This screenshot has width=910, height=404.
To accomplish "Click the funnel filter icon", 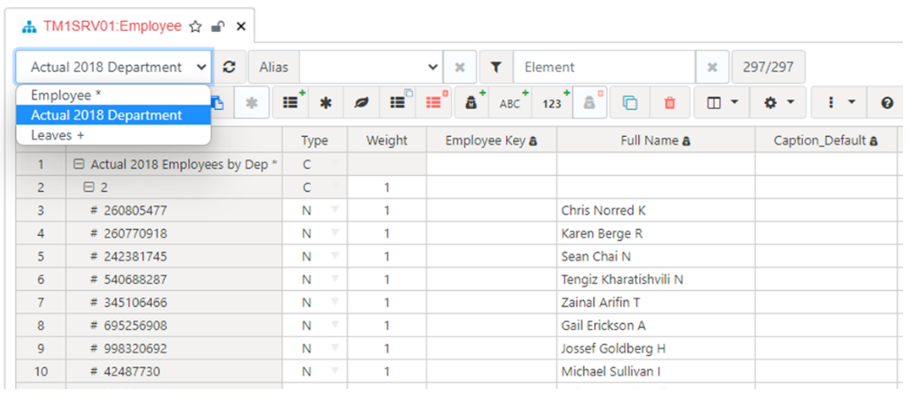I will pyautogui.click(x=495, y=67).
